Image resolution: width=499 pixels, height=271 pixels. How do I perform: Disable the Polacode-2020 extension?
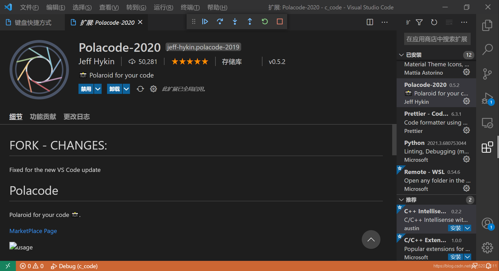[86, 89]
